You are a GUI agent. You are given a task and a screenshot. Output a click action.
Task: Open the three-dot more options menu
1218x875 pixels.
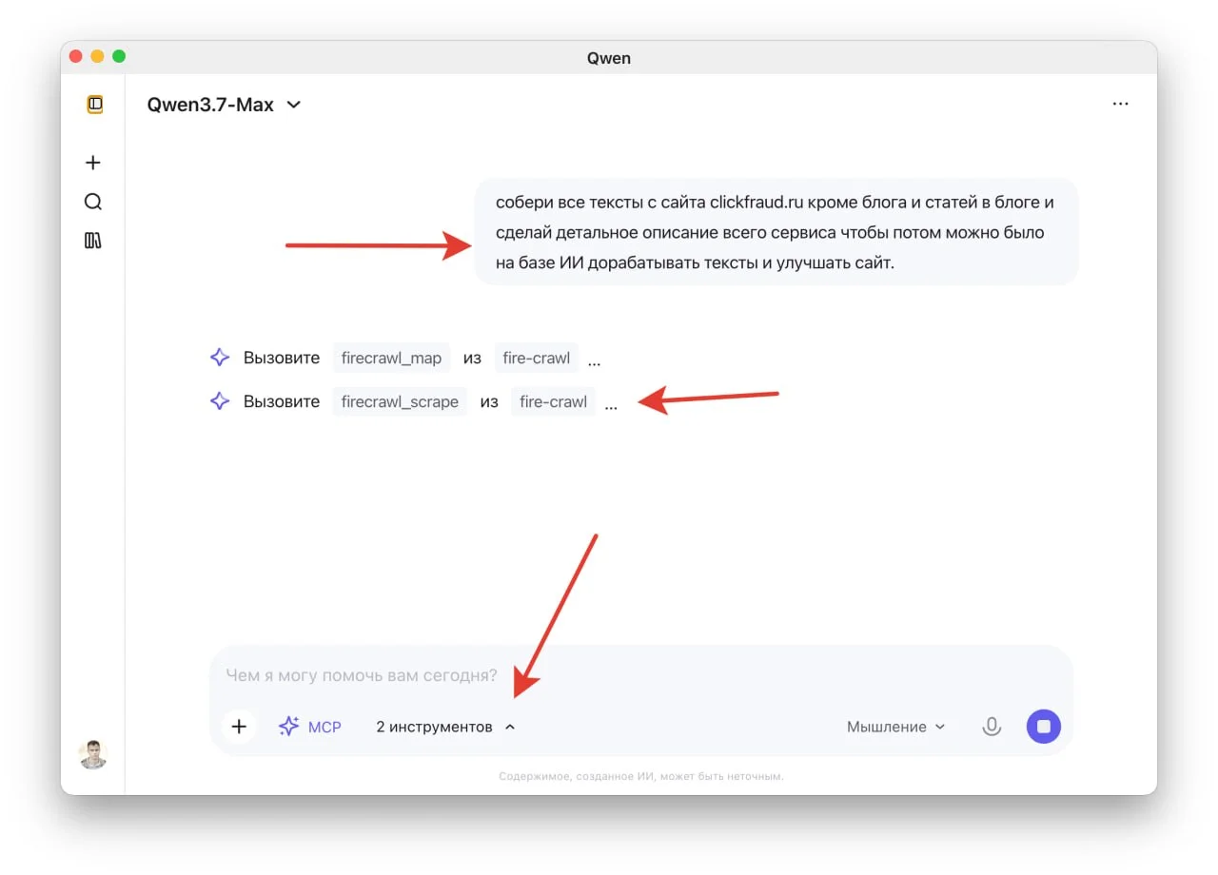(x=1120, y=104)
